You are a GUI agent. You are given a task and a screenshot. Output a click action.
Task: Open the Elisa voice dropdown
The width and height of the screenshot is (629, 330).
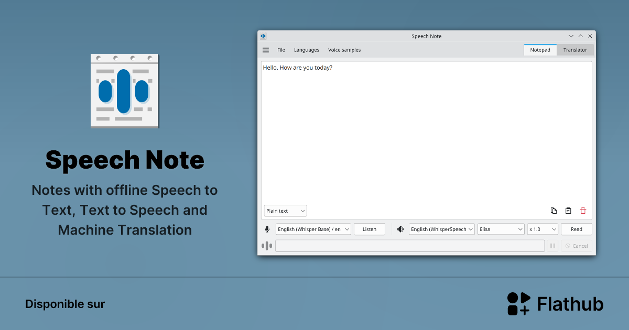pos(501,229)
